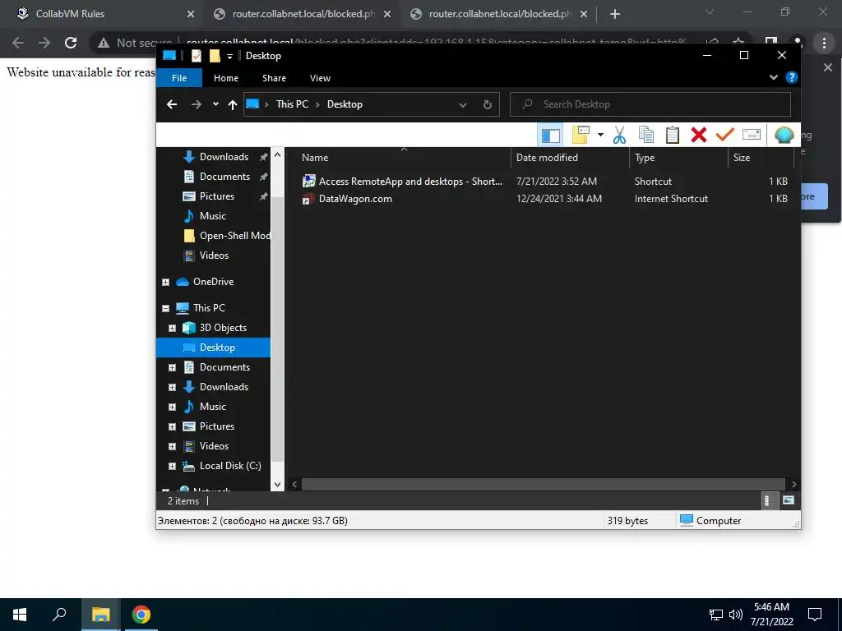Screen dimensions: 842x631
Task: Open the address bar history dropdown
Action: click(463, 105)
